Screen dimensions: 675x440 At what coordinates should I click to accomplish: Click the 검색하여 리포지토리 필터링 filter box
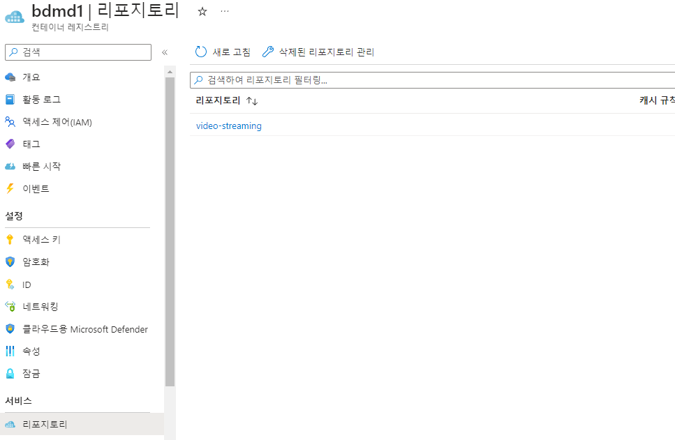click(x=432, y=80)
